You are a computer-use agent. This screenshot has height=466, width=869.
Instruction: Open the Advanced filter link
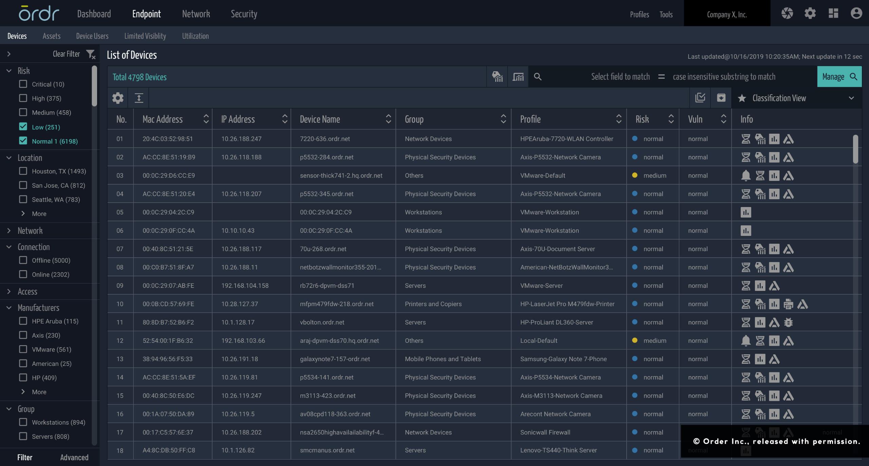74,458
